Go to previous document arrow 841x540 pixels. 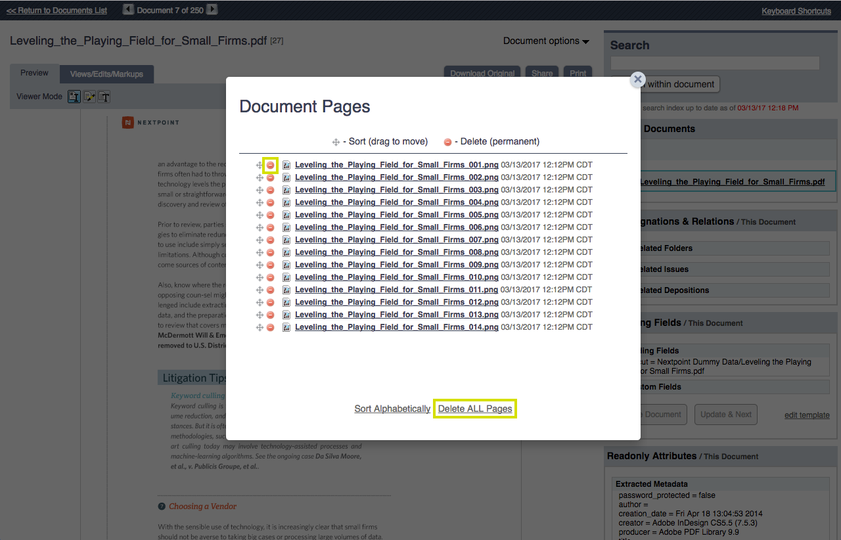(x=129, y=9)
